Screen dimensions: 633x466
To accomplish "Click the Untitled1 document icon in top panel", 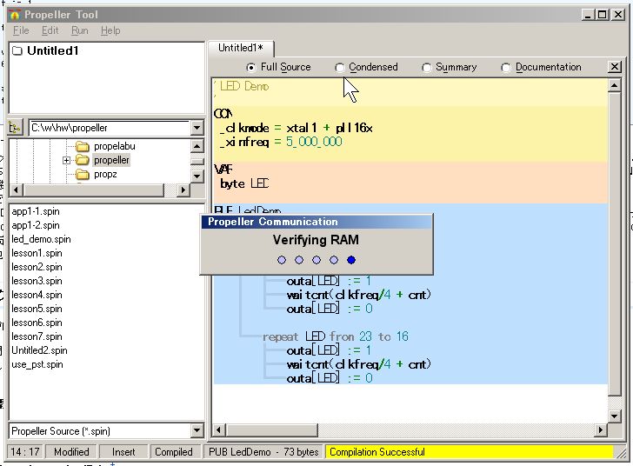I will point(17,51).
